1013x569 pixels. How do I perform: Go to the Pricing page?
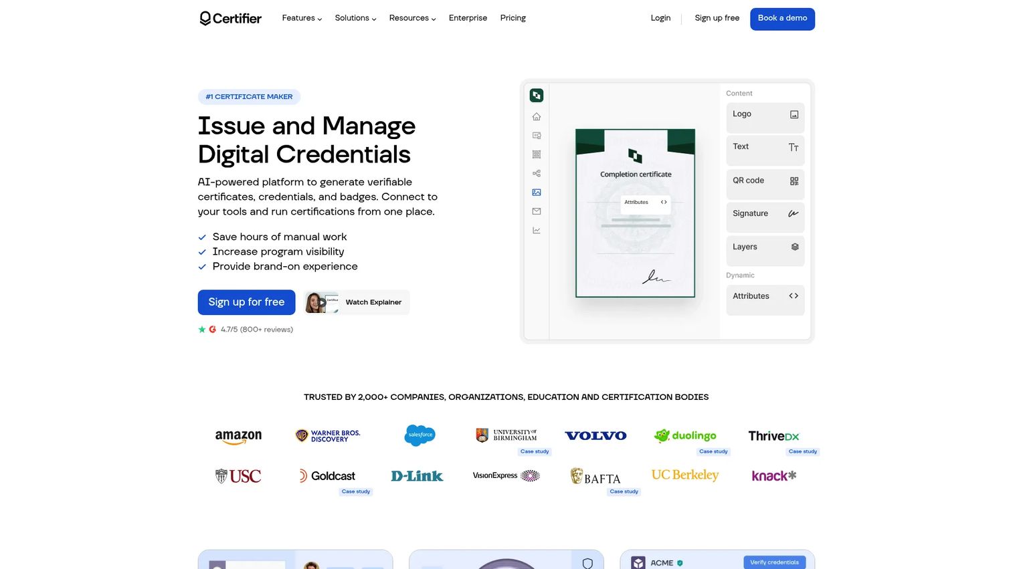[x=513, y=18]
